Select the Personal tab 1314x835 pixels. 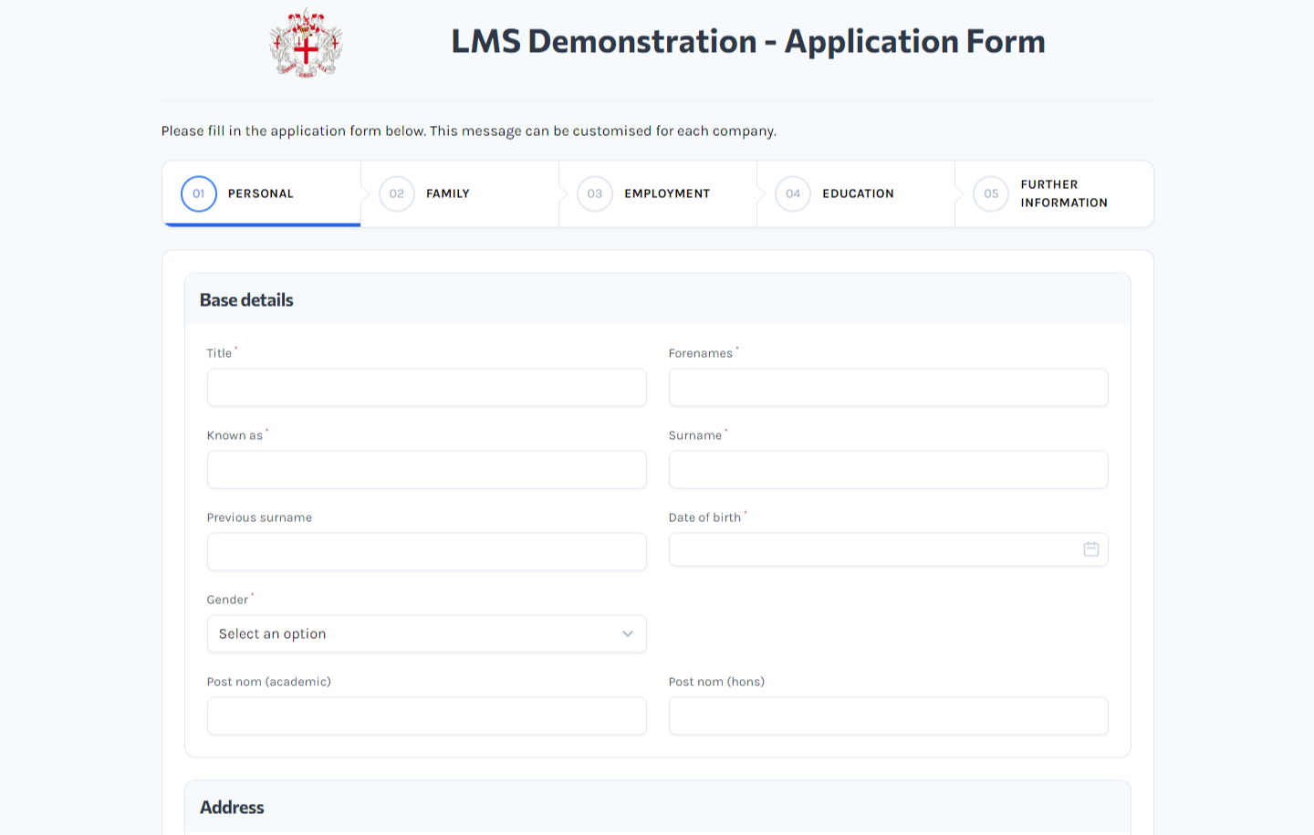(260, 193)
